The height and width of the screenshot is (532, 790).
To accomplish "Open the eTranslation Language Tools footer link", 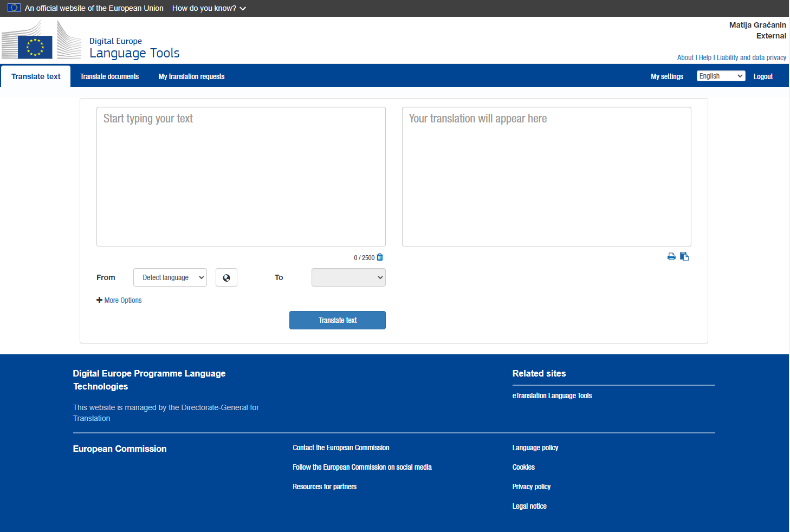I will click(x=552, y=396).
